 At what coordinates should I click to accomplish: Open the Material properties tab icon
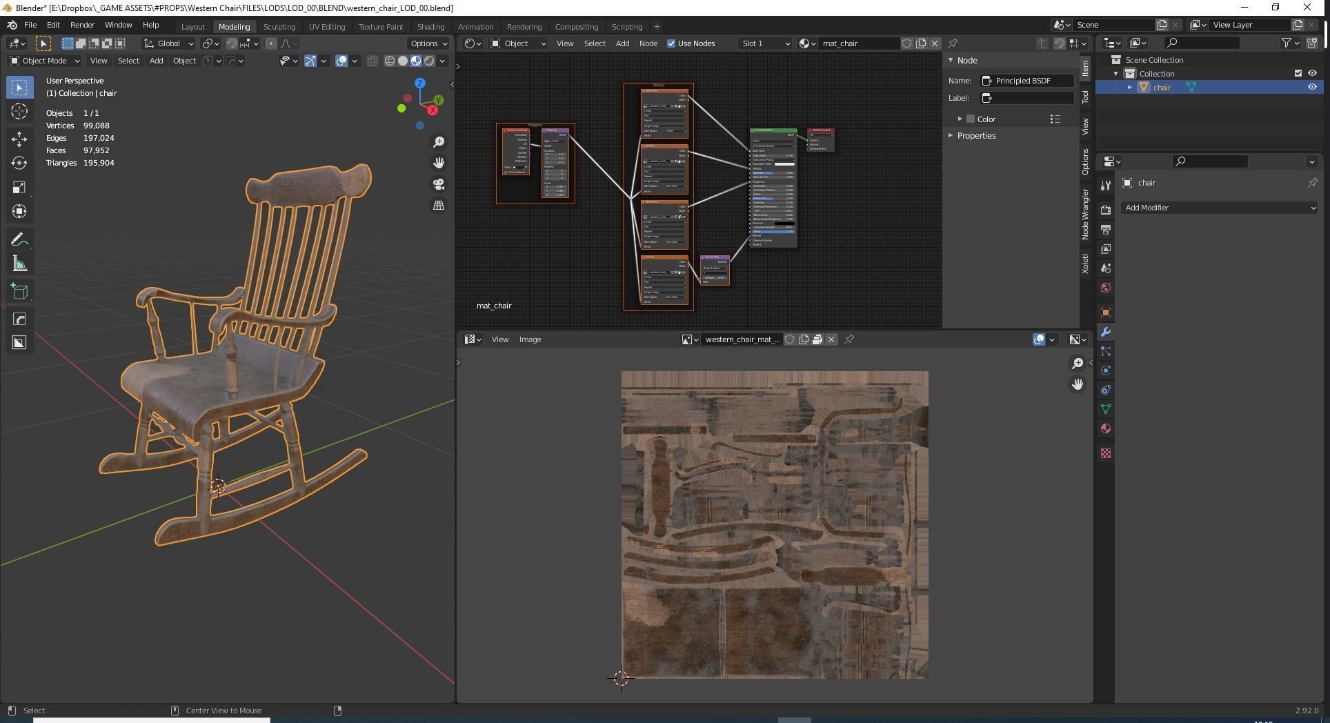[1106, 428]
